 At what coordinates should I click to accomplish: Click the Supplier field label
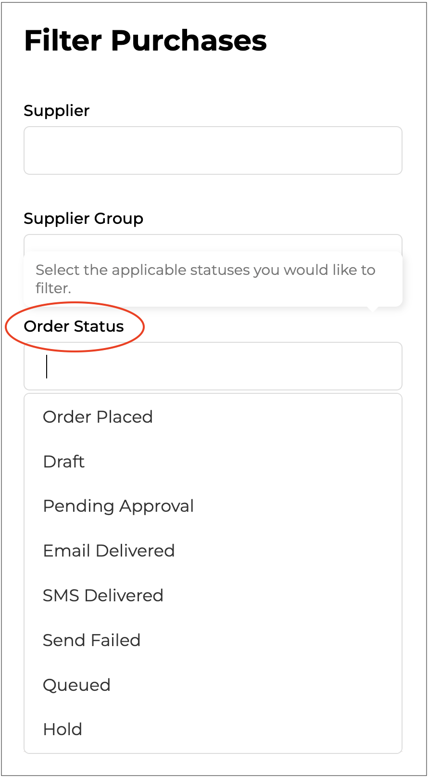[x=57, y=111]
